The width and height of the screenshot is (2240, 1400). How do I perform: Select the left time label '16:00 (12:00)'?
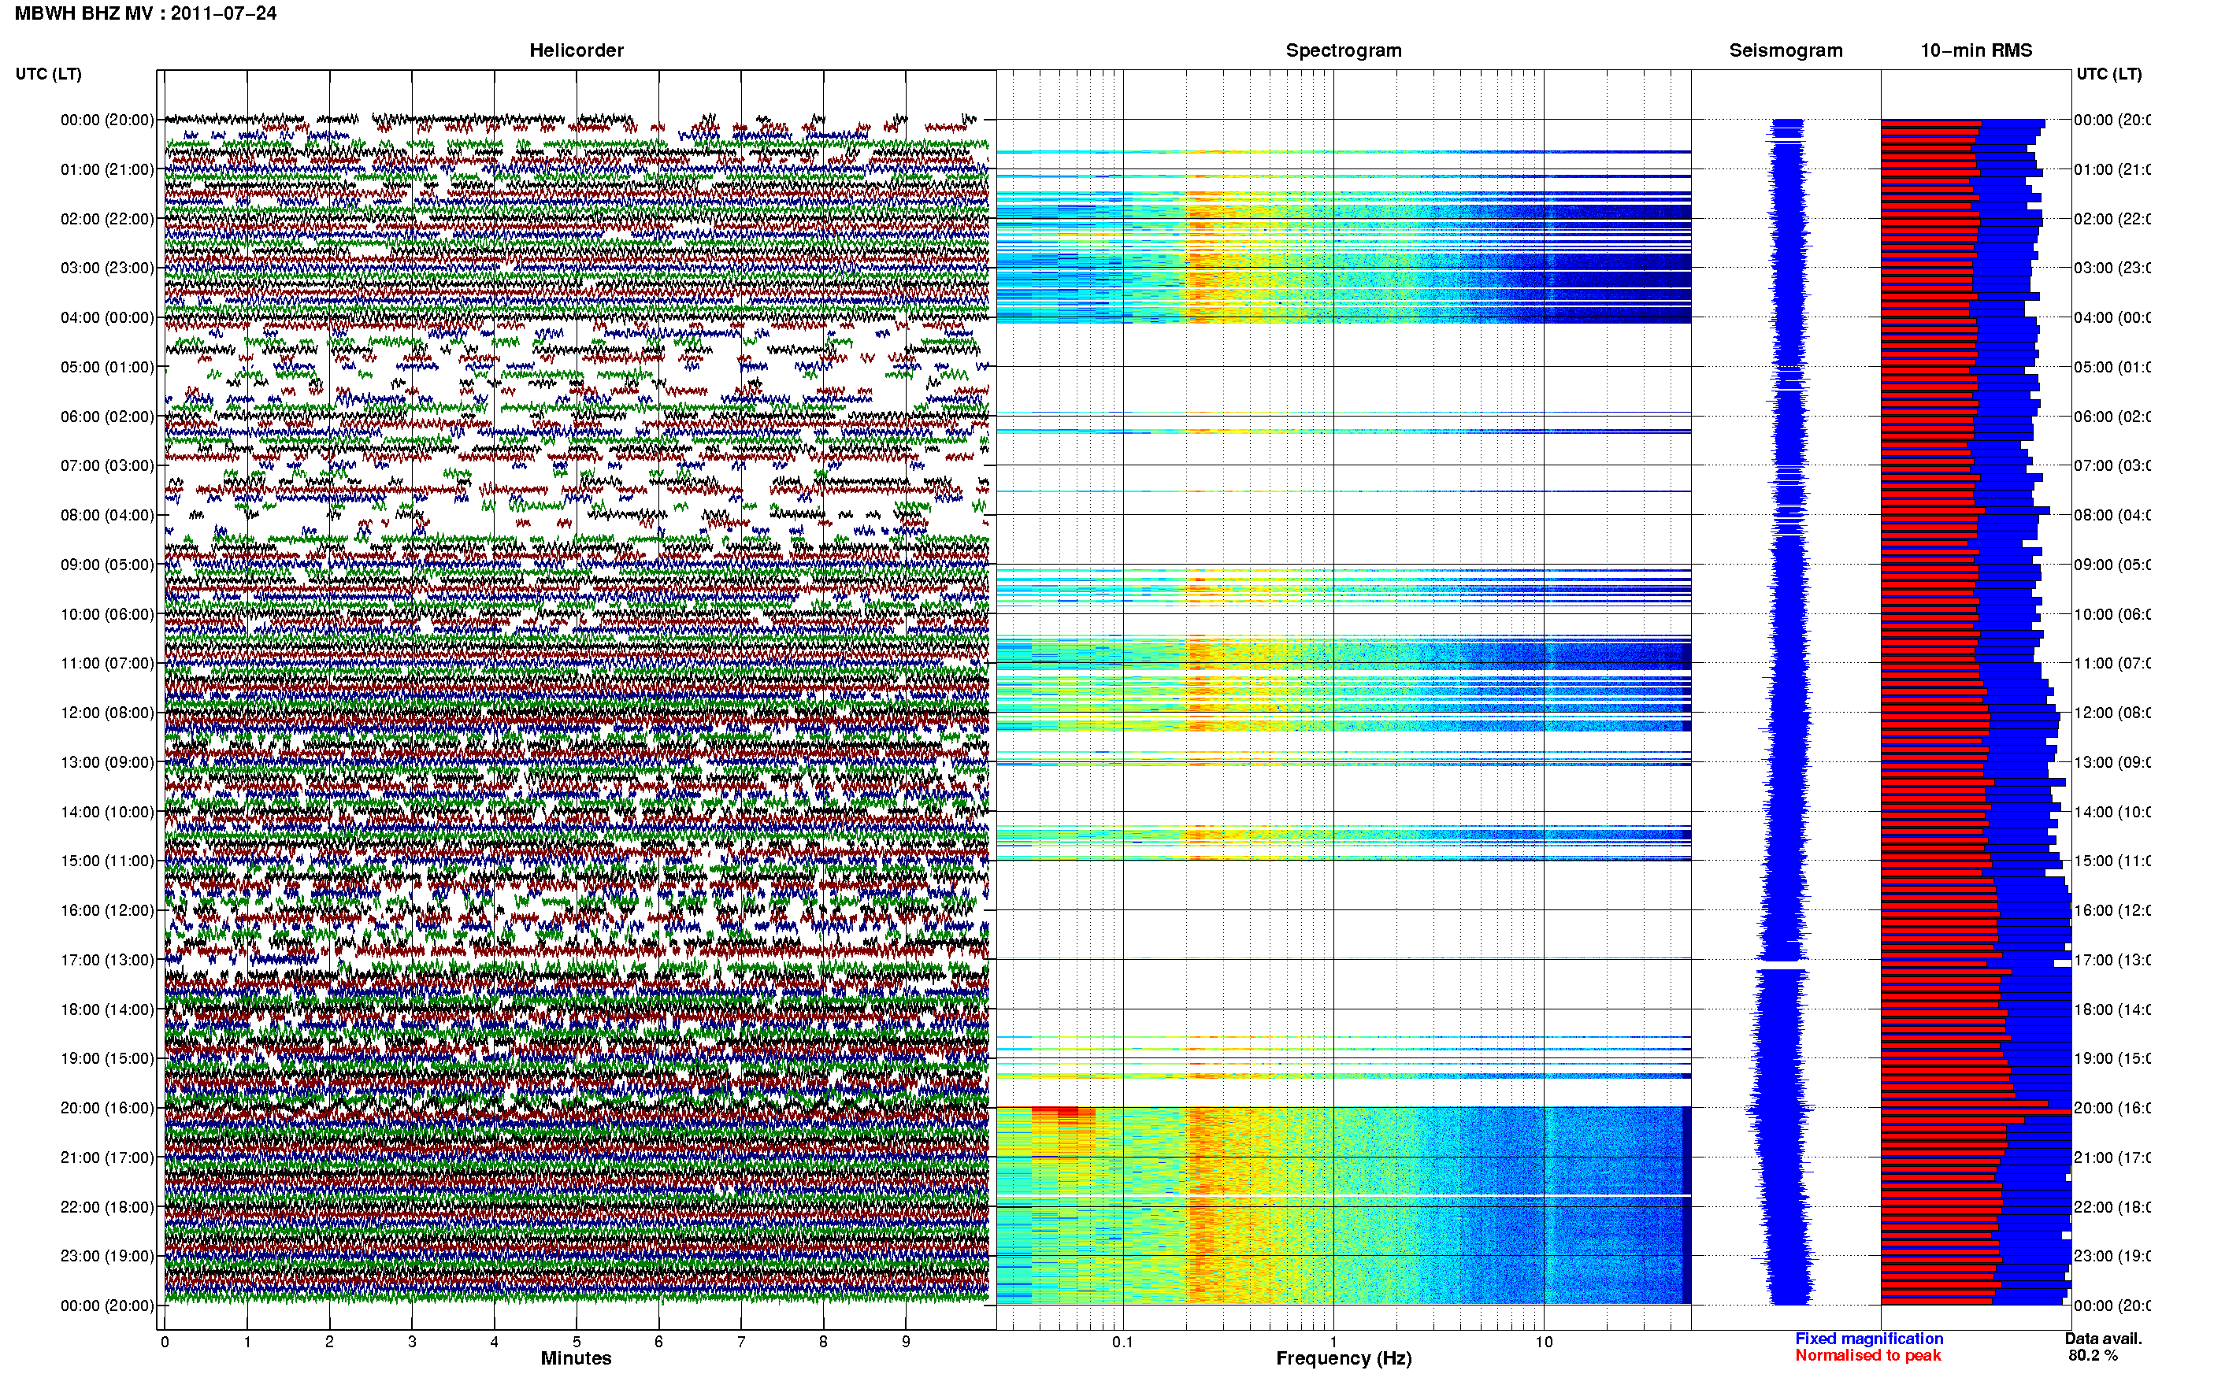point(107,910)
